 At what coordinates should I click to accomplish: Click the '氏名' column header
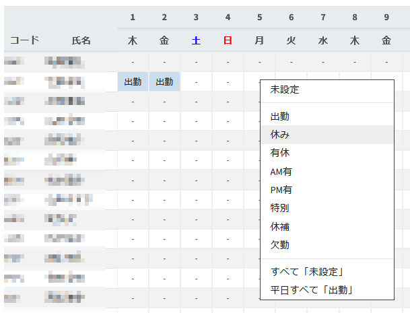81,40
